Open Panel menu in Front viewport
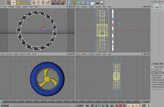The width and height of the screenshot is (164, 107). pos(109,54)
